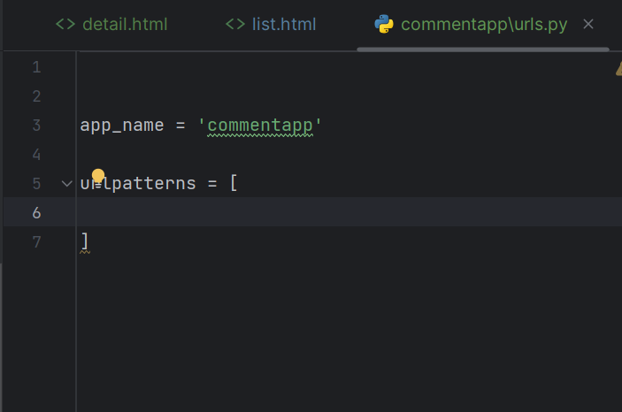Click the HTML brackets icon on detail.html tab
This screenshot has width=622, height=412.
point(65,24)
